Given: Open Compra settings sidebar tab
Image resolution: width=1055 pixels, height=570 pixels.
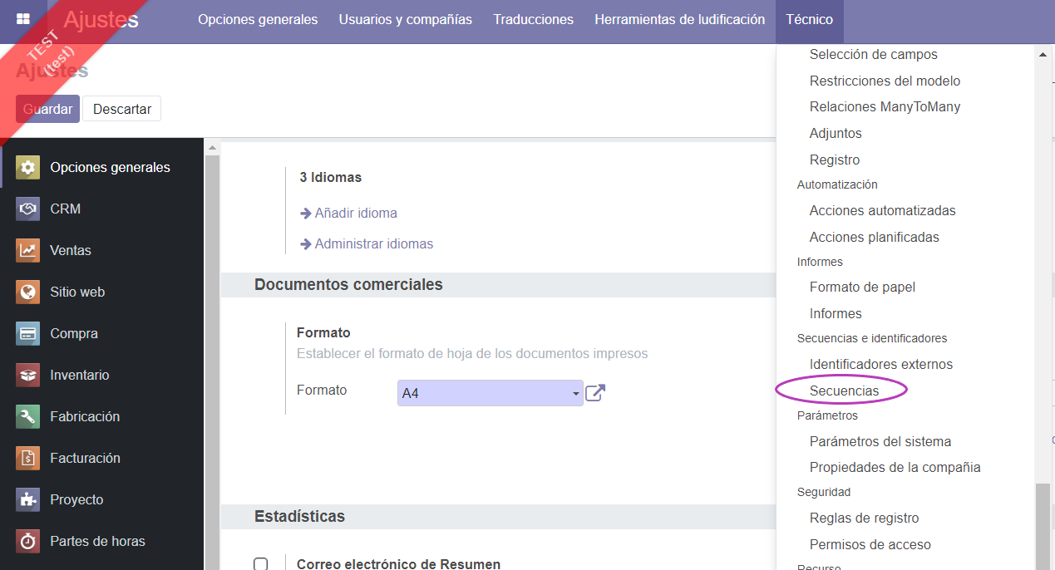Looking at the screenshot, I should click(x=102, y=333).
